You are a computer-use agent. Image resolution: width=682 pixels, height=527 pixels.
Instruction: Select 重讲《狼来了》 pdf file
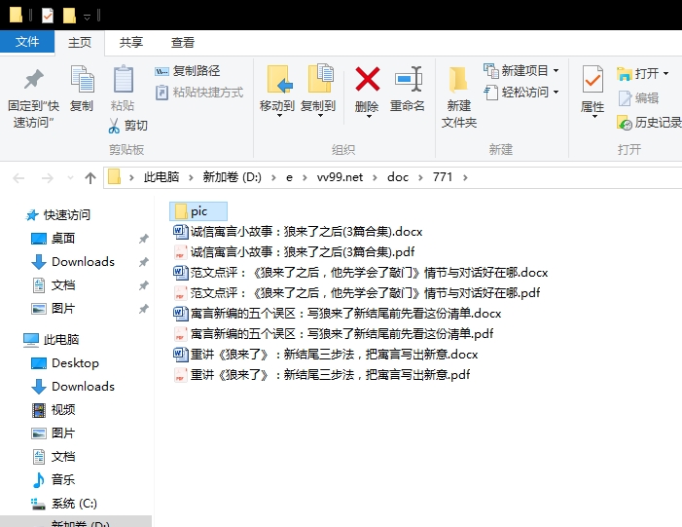click(x=322, y=375)
